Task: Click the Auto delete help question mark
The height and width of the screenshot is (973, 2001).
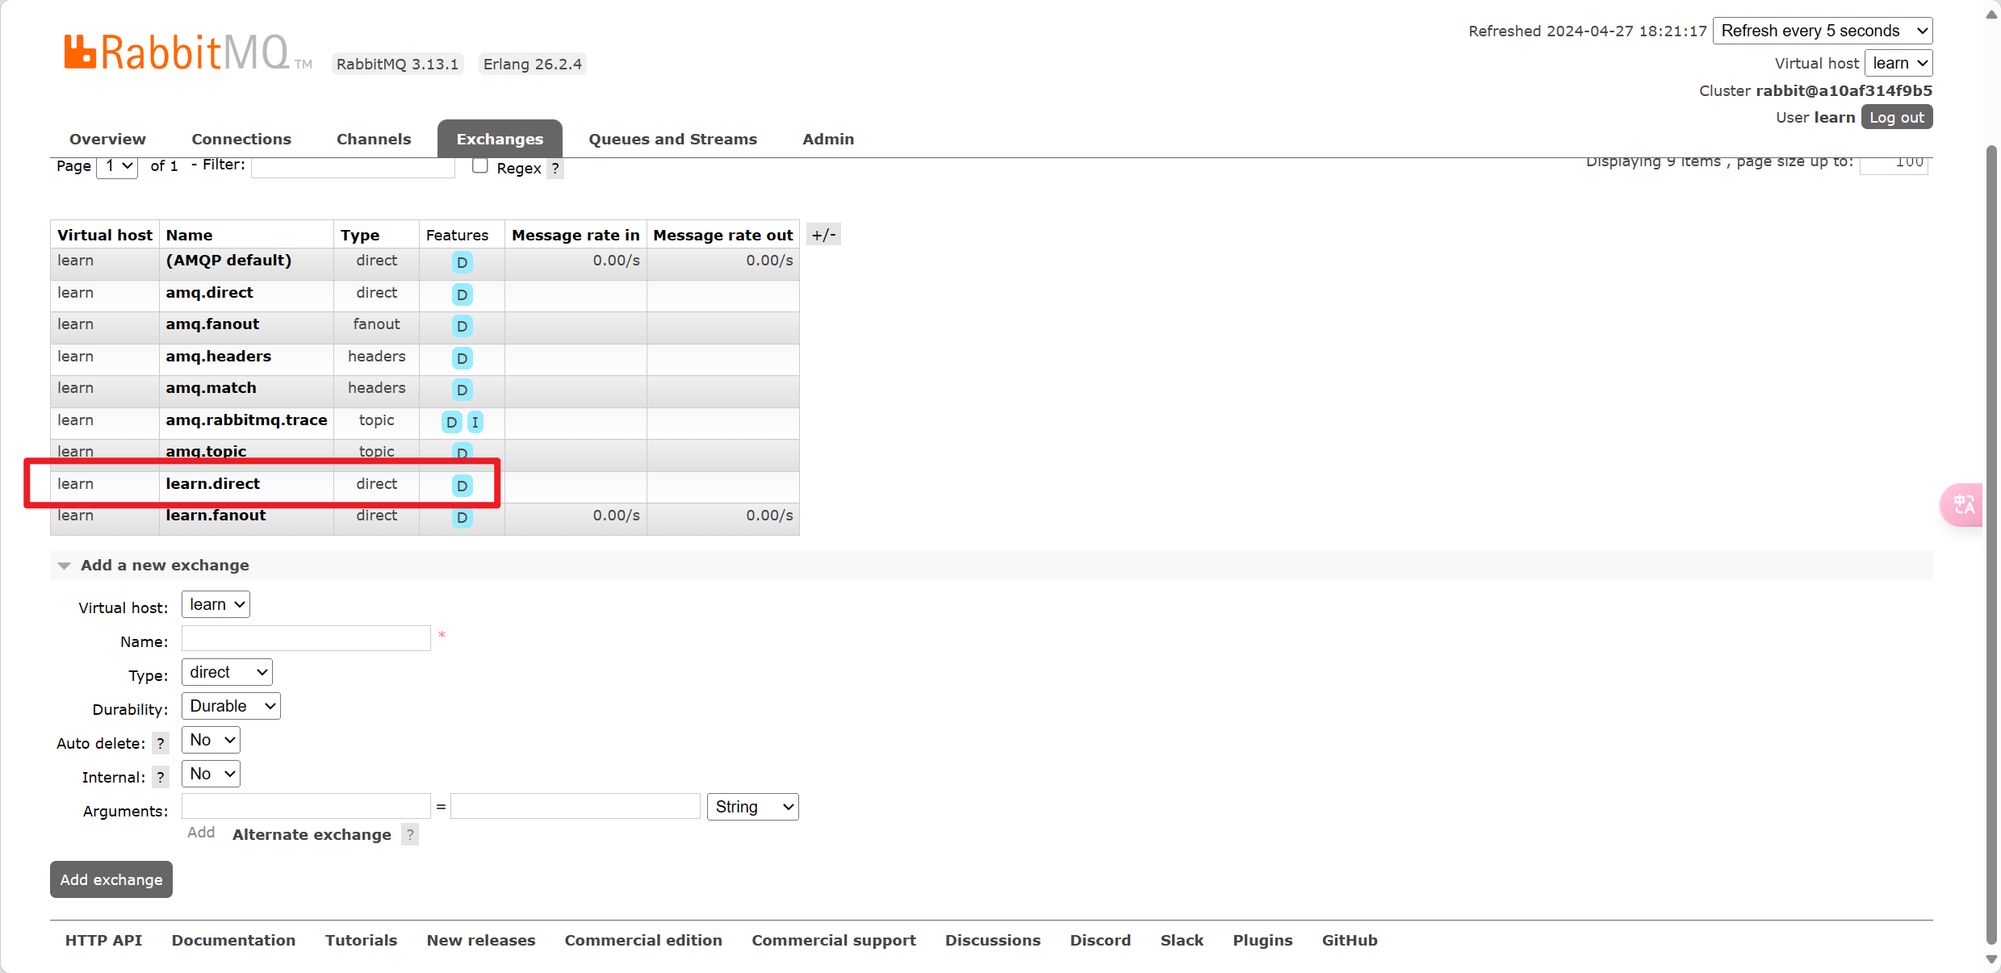Action: pyautogui.click(x=161, y=743)
